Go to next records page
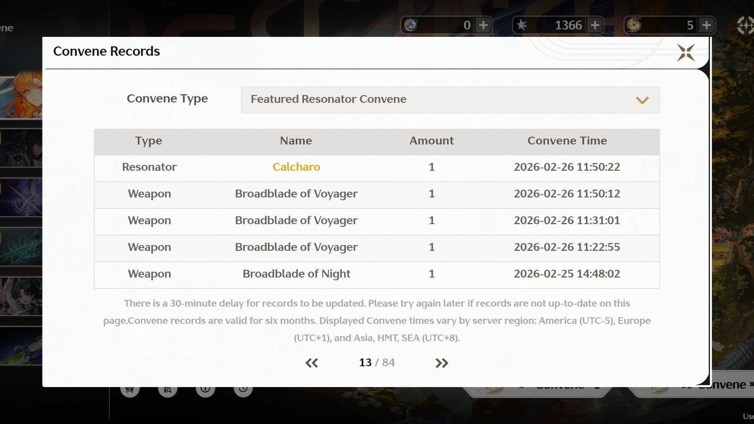Screen dimensions: 754x424 pos(442,363)
